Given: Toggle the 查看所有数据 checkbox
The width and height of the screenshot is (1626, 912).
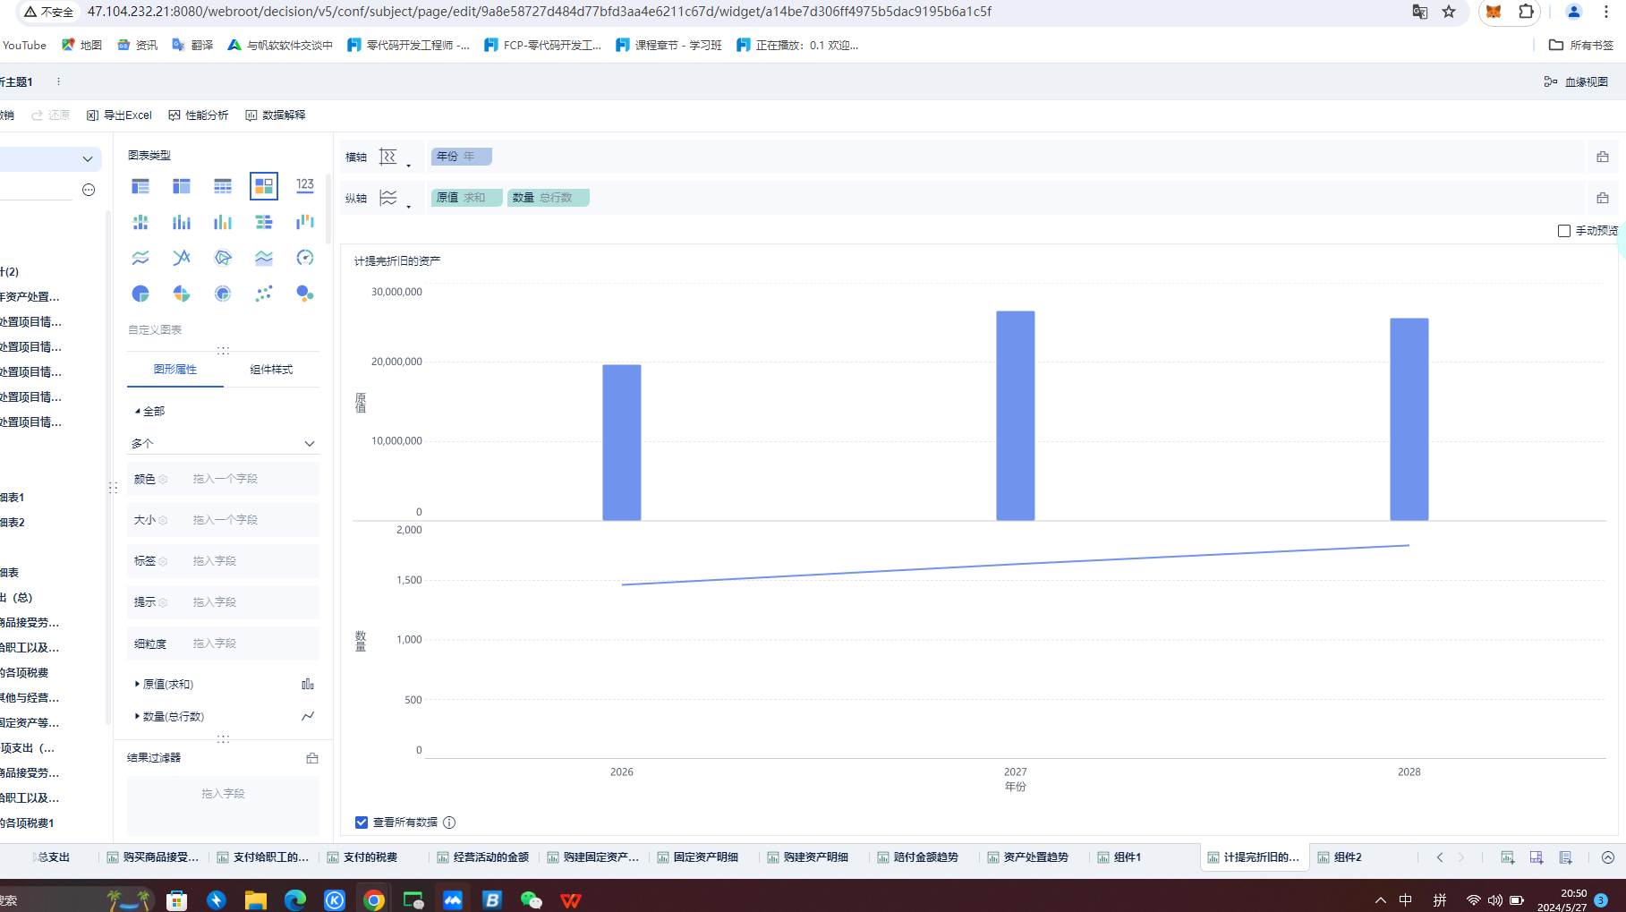Looking at the screenshot, I should 362,823.
